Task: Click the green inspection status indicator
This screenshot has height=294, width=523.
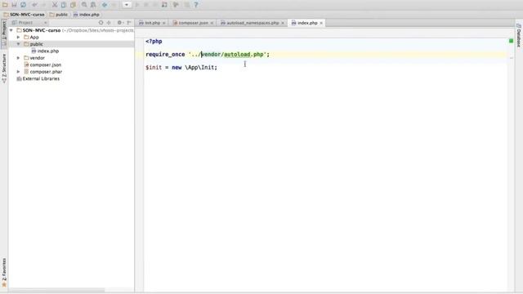Action: (x=511, y=41)
